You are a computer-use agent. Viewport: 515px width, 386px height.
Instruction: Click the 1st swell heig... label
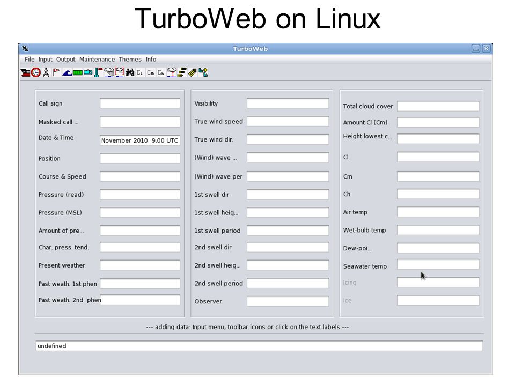pyautogui.click(x=216, y=213)
